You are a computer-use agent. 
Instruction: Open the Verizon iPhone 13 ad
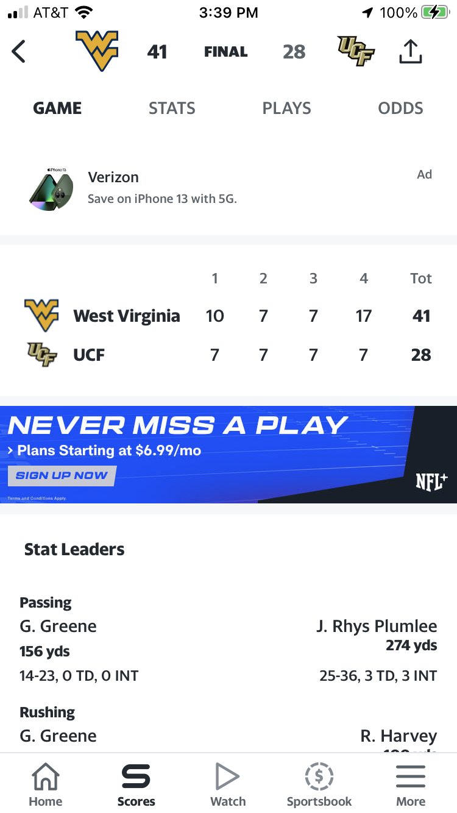pos(228,188)
